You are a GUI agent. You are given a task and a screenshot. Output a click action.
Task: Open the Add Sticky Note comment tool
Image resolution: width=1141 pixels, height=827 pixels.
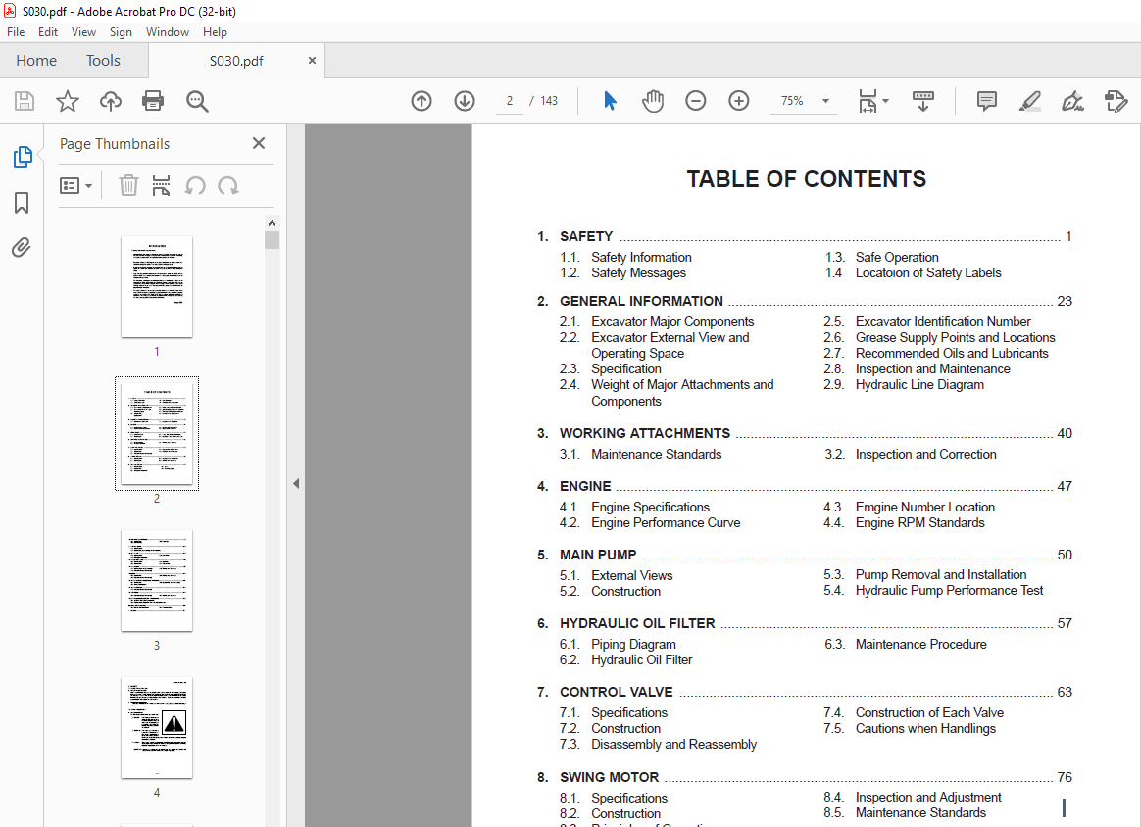[x=986, y=101]
